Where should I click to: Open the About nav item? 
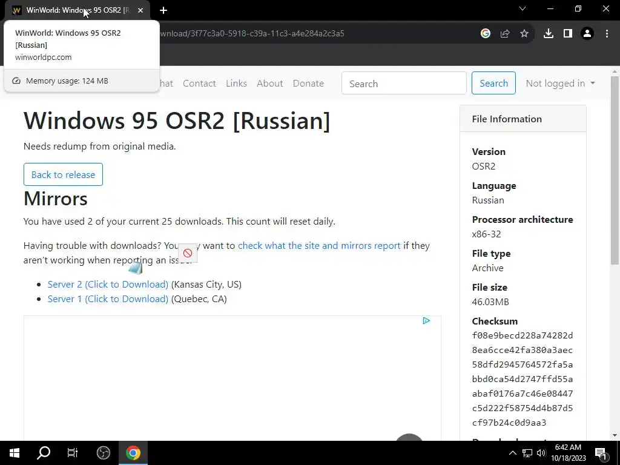[x=270, y=84]
